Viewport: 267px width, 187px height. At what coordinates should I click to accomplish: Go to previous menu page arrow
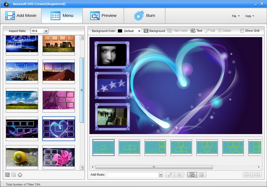[x=247, y=175]
